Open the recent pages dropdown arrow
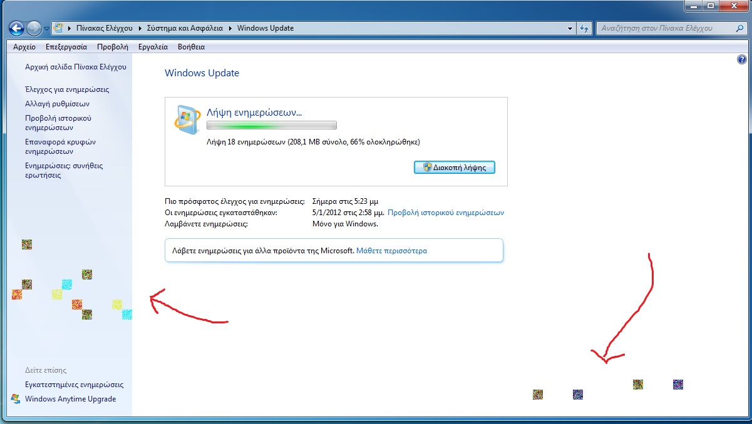 point(46,29)
